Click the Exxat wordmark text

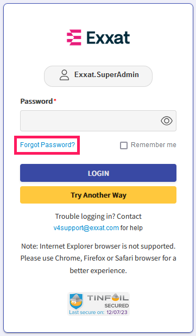(x=108, y=37)
